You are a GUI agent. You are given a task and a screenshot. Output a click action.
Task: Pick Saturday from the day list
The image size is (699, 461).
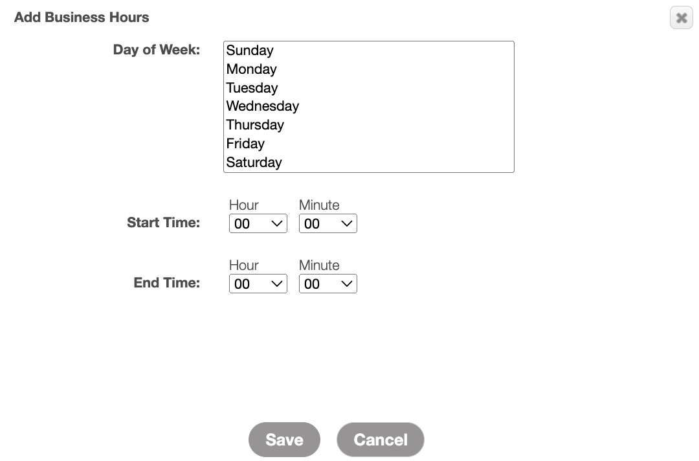point(254,163)
